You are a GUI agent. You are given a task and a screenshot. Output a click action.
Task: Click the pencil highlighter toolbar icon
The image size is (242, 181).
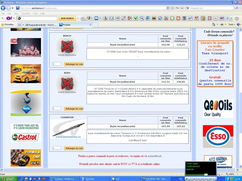83,18
